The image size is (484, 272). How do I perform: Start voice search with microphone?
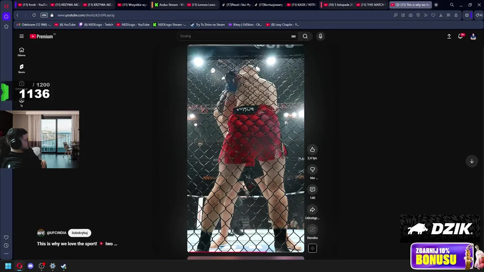tap(320, 36)
